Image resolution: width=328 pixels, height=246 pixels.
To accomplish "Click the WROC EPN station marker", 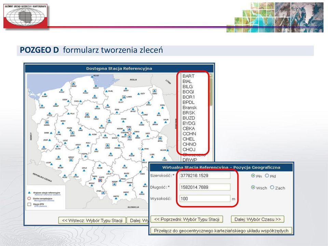I will click(71, 159).
